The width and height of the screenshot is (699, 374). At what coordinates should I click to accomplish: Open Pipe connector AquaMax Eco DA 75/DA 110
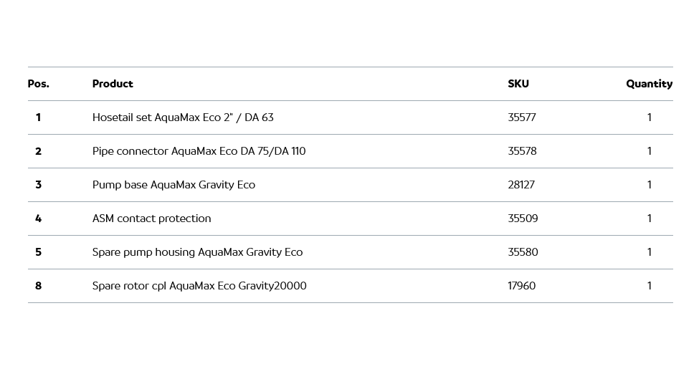pyautogui.click(x=199, y=151)
